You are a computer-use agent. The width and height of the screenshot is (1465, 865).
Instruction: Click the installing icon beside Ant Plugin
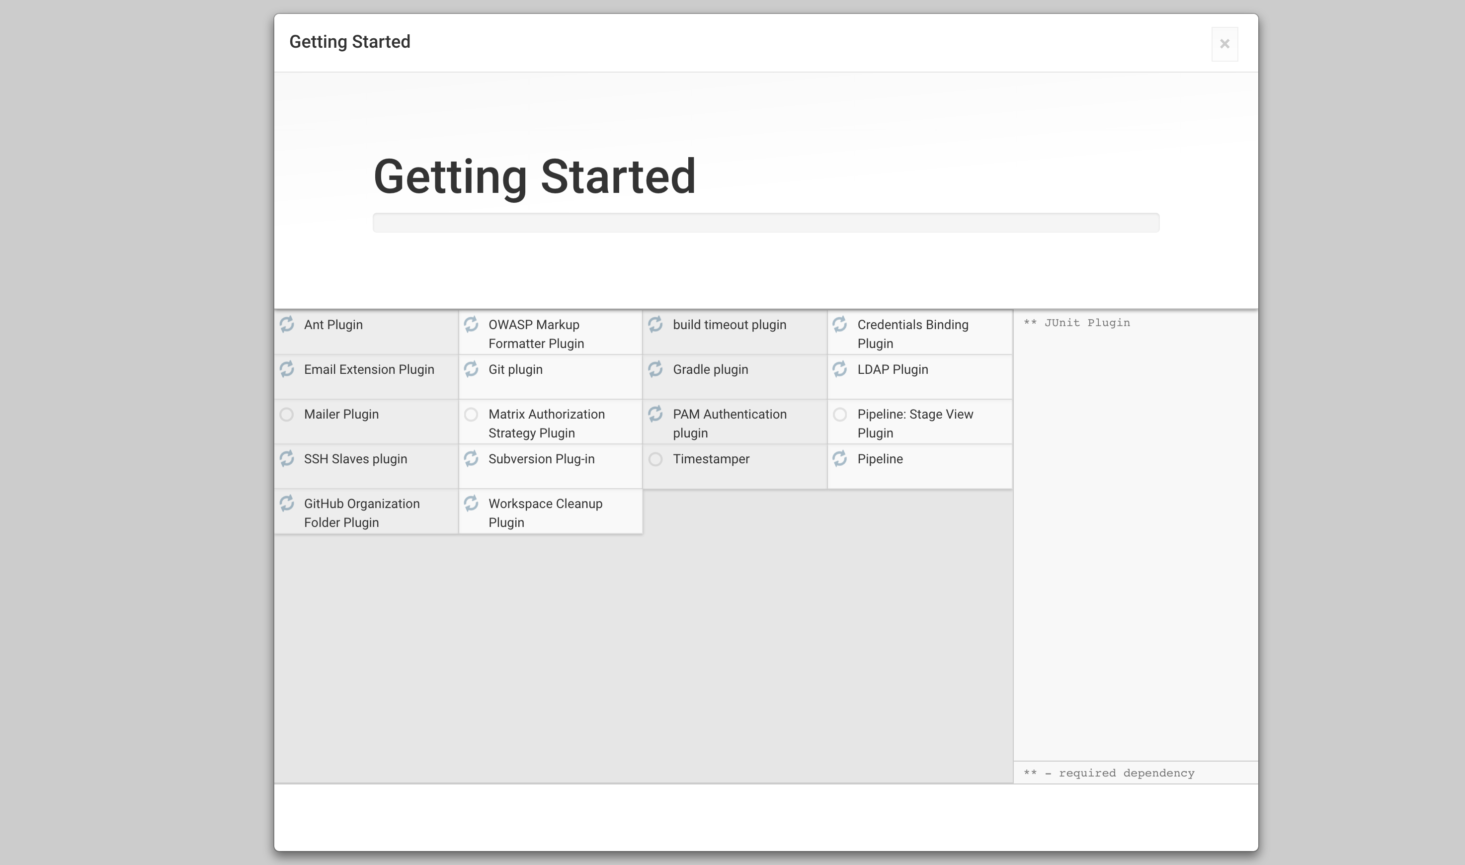(287, 324)
